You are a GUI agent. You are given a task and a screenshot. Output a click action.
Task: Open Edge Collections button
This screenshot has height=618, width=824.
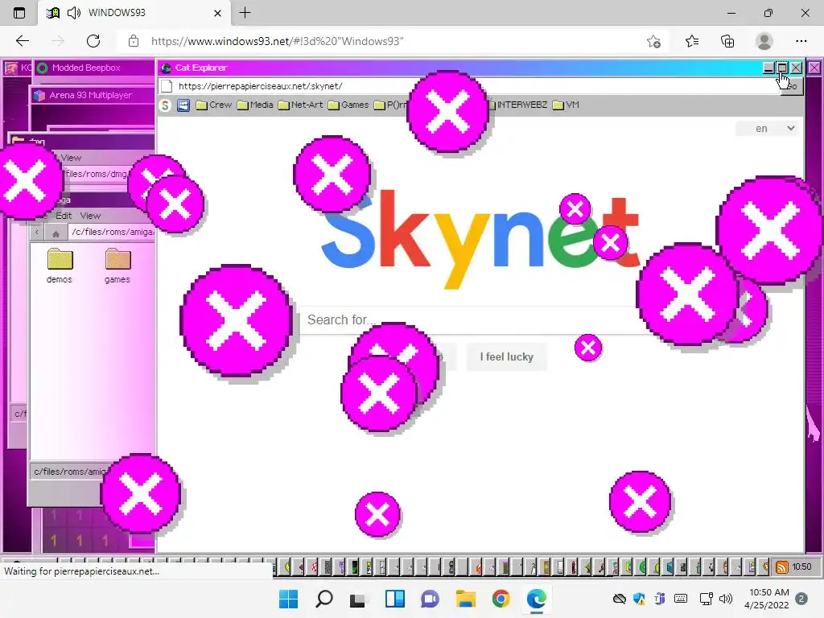(727, 41)
